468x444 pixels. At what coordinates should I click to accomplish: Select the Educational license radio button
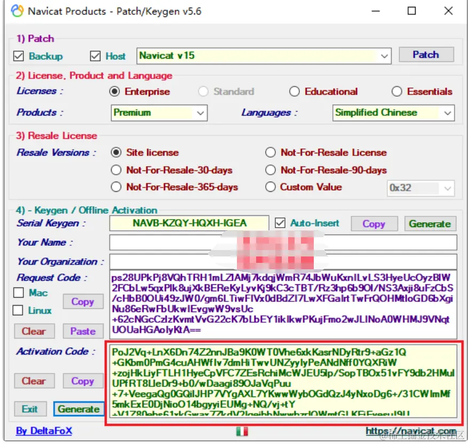tap(294, 91)
